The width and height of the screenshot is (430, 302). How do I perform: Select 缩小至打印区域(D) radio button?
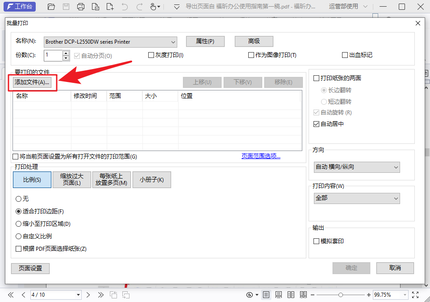(x=18, y=224)
